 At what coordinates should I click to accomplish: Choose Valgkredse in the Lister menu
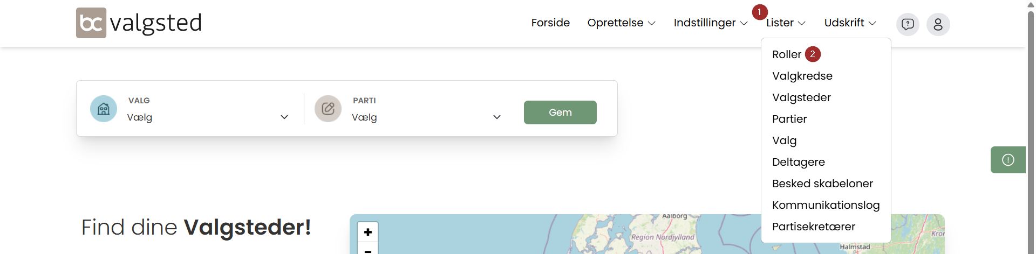pyautogui.click(x=802, y=76)
